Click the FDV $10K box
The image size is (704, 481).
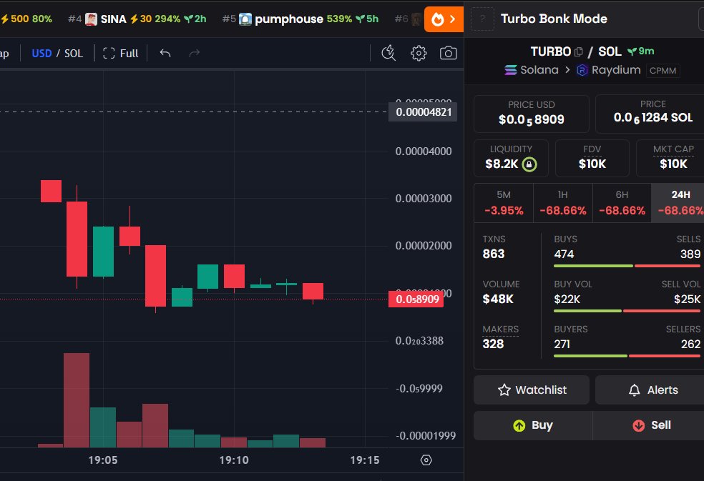(592, 159)
